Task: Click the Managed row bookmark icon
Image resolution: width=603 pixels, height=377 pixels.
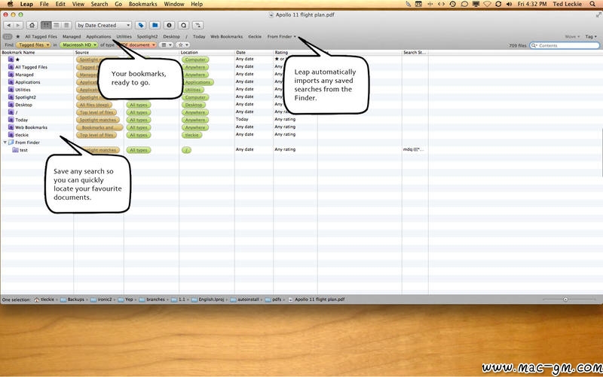Action: tap(11, 75)
